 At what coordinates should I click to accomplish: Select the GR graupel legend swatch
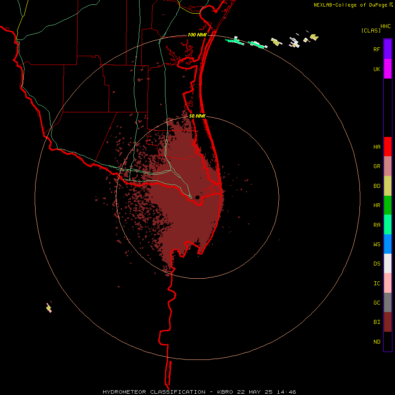click(388, 166)
